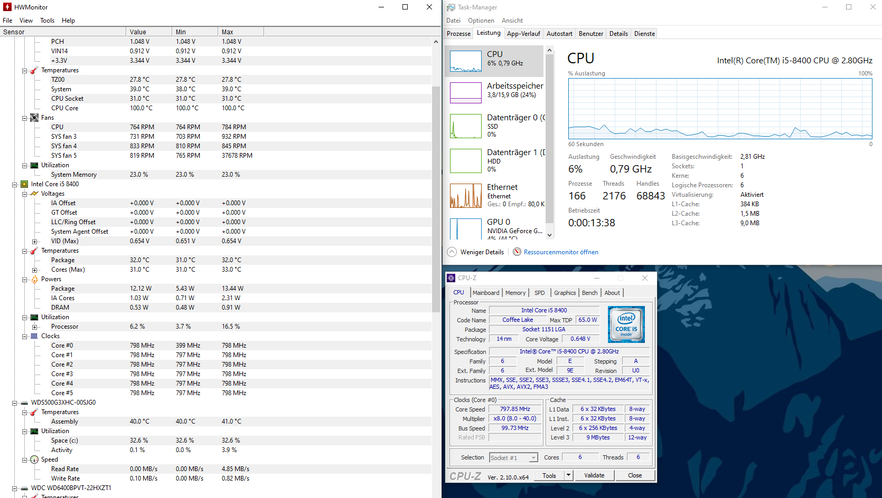Open the Mainboard tab in CPU-Z
The image size is (882, 498).
click(x=486, y=293)
